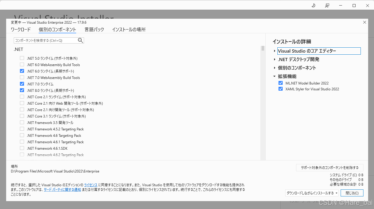Check .NET Framework 4.6.1 Targeting Pack

(22, 142)
